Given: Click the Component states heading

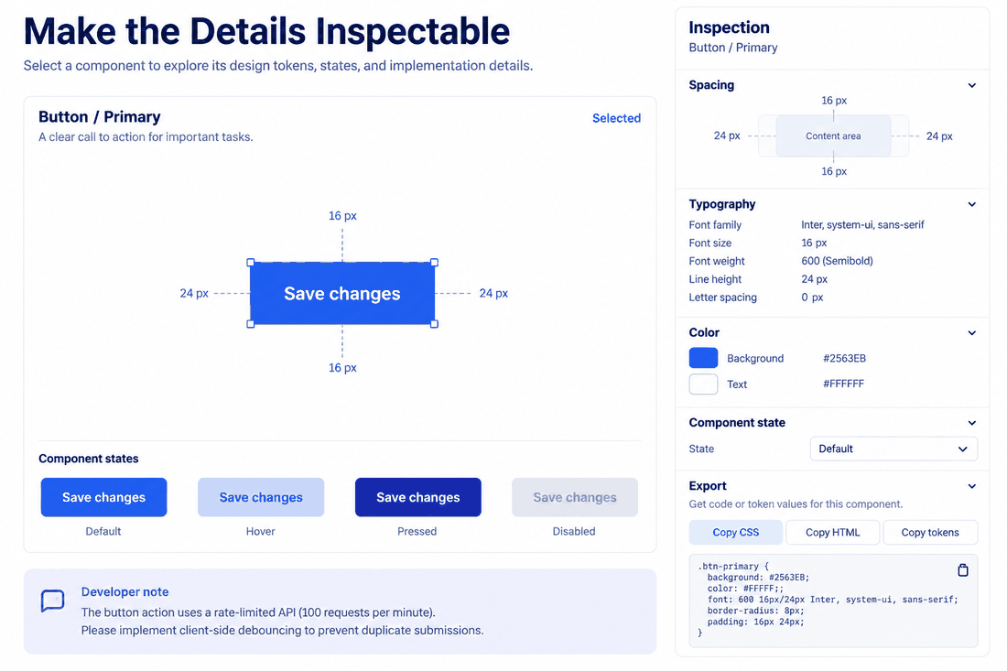Looking at the screenshot, I should click(89, 459).
